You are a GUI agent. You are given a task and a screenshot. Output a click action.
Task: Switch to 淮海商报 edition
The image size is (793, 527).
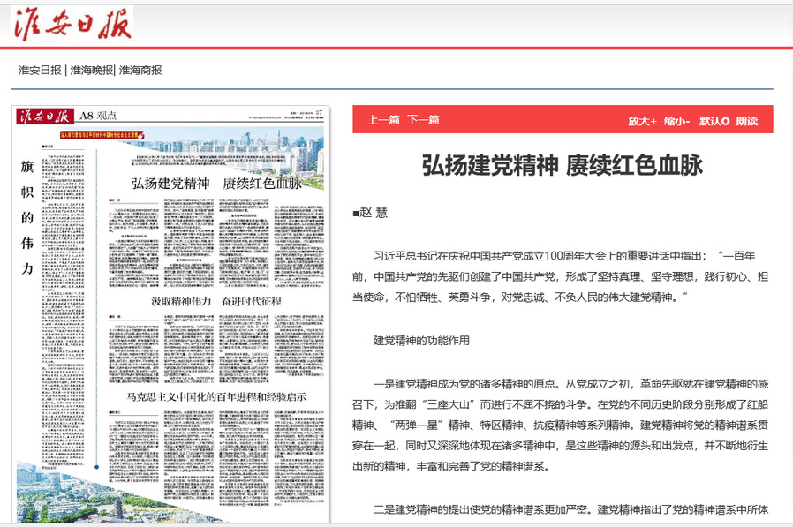click(x=140, y=71)
